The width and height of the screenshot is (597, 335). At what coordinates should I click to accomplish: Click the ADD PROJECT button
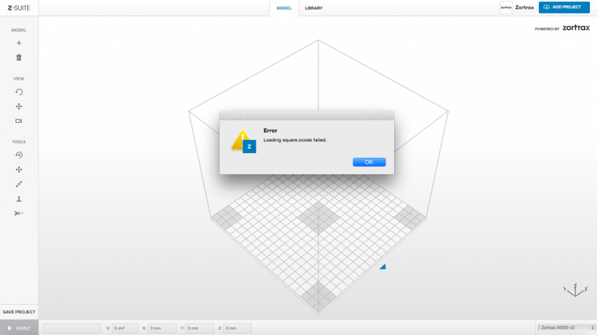565,7
